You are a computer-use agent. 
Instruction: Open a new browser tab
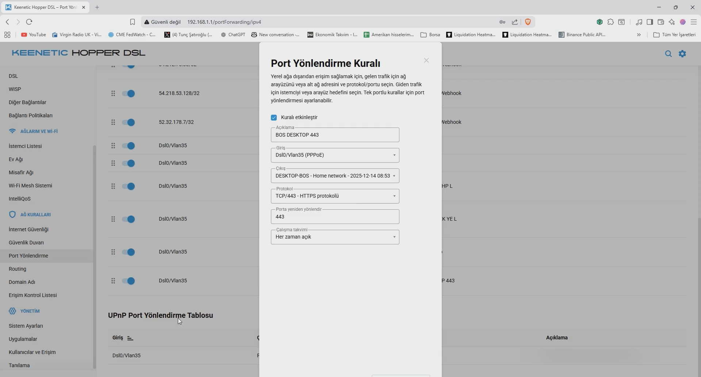pyautogui.click(x=97, y=7)
